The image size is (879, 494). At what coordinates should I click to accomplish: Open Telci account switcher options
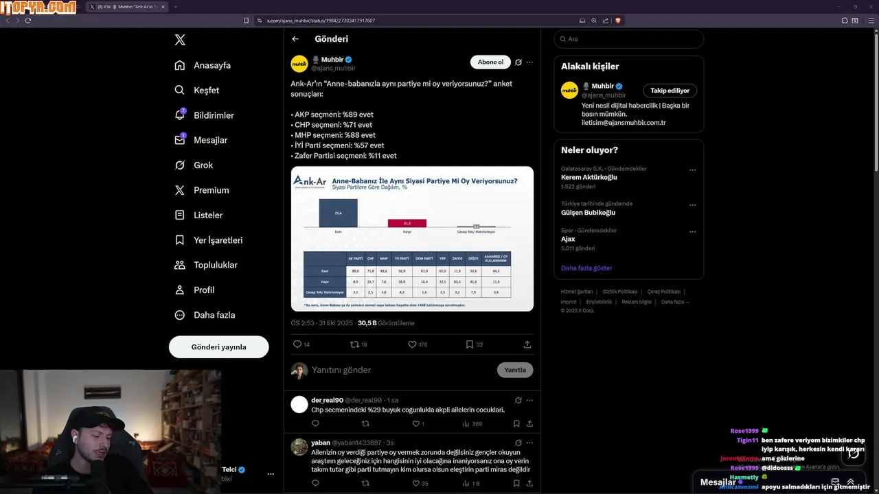tap(271, 474)
